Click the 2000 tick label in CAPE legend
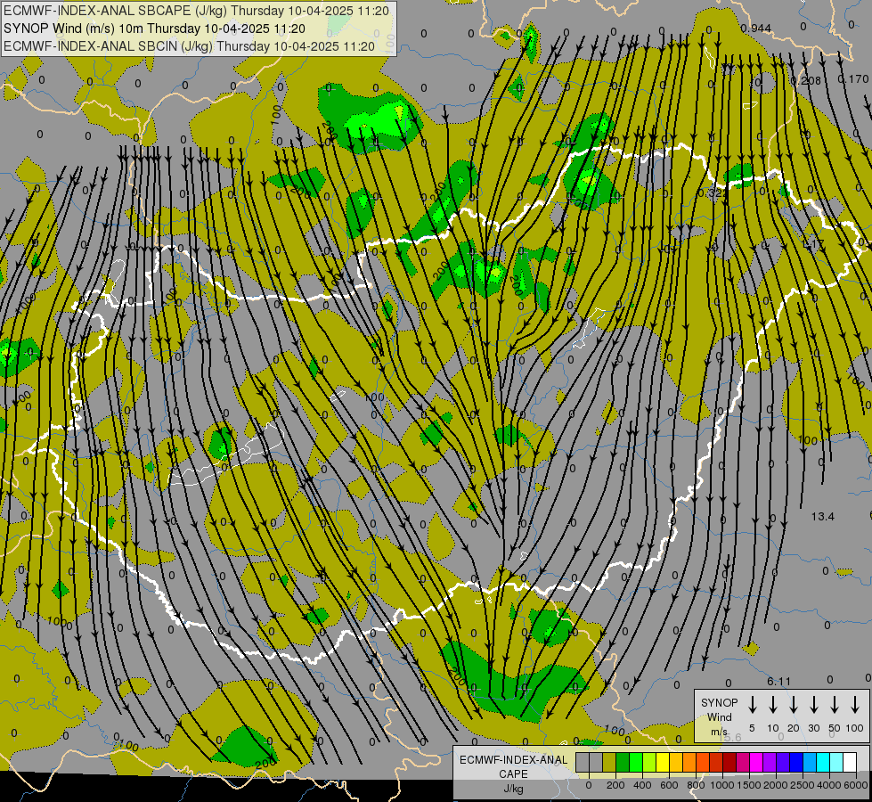This screenshot has height=802, width=872. 775,785
